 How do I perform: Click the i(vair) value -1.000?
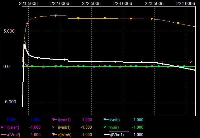[x=138, y=127]
